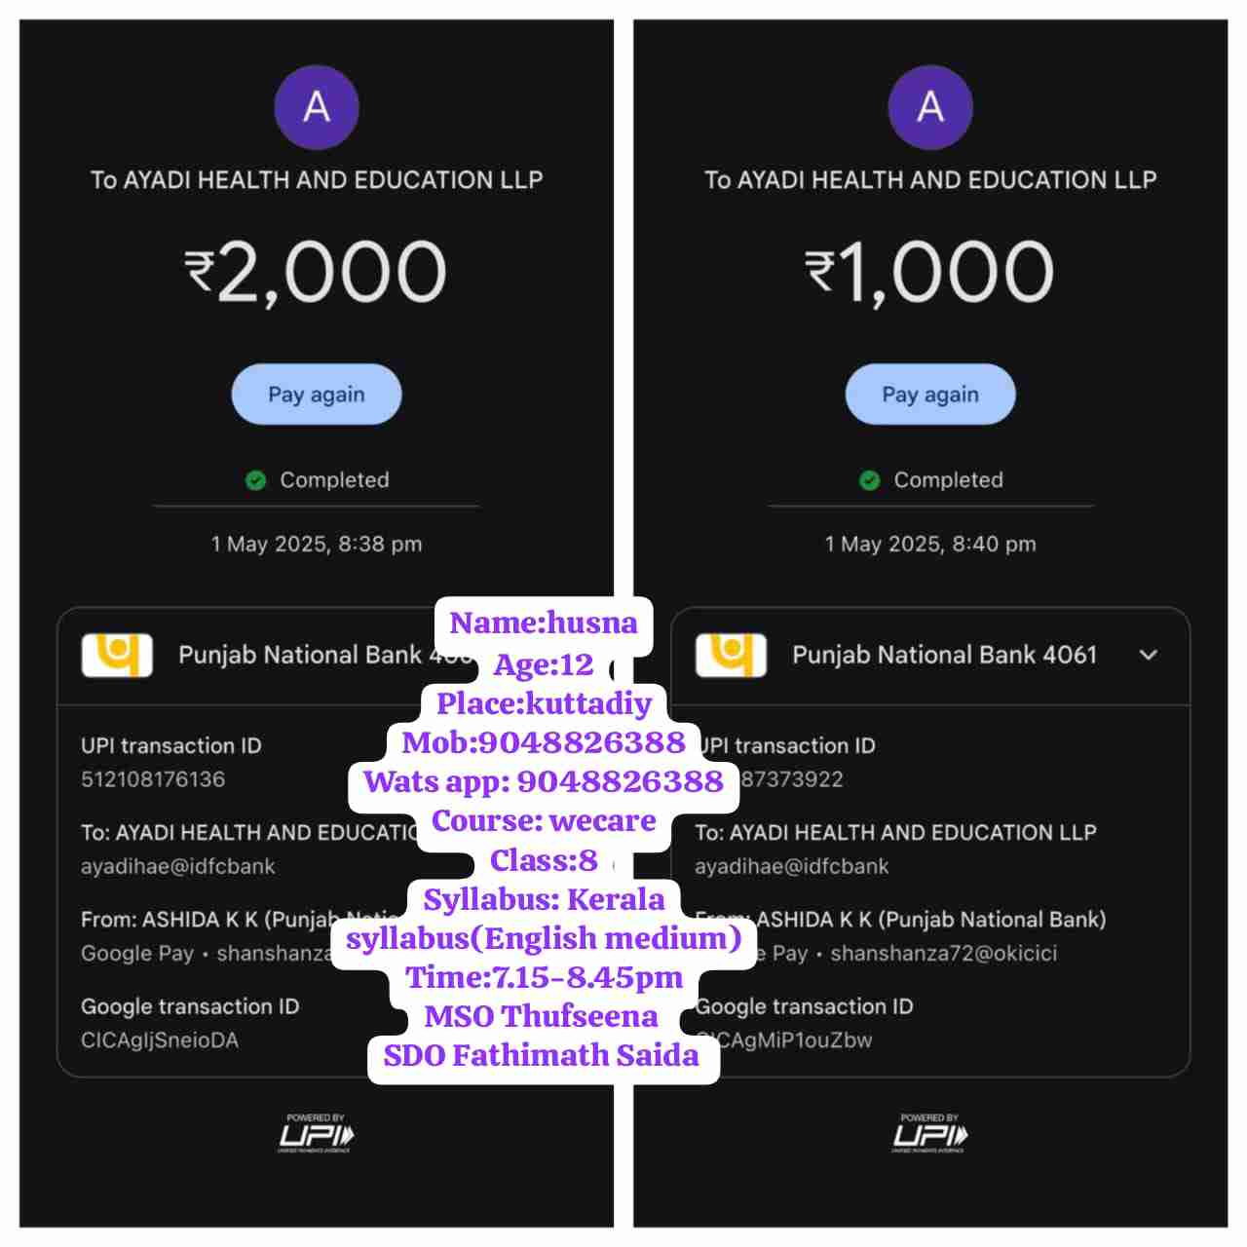Pay again for the ₹1,000 payment
1247x1247 pixels.
tap(930, 395)
